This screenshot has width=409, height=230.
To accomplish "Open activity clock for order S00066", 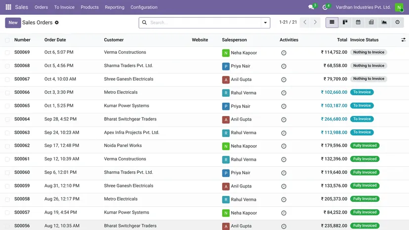I will [x=284, y=93].
